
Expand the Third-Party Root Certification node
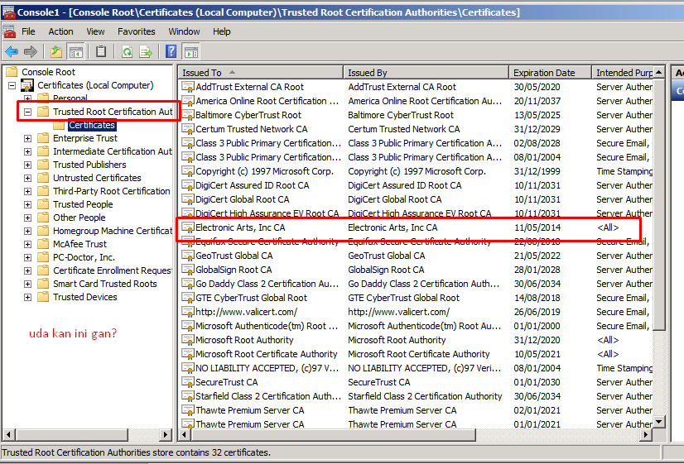(x=28, y=191)
